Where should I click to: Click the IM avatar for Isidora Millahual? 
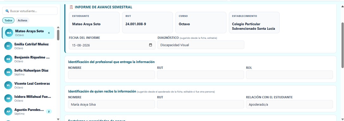(x=8, y=99)
